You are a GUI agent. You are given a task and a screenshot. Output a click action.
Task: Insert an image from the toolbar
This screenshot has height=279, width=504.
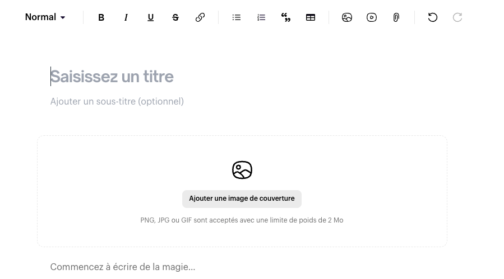[x=347, y=17]
